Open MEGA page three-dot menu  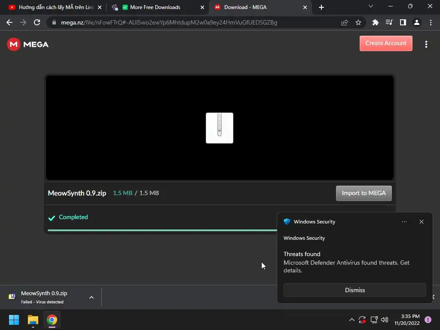(x=426, y=44)
